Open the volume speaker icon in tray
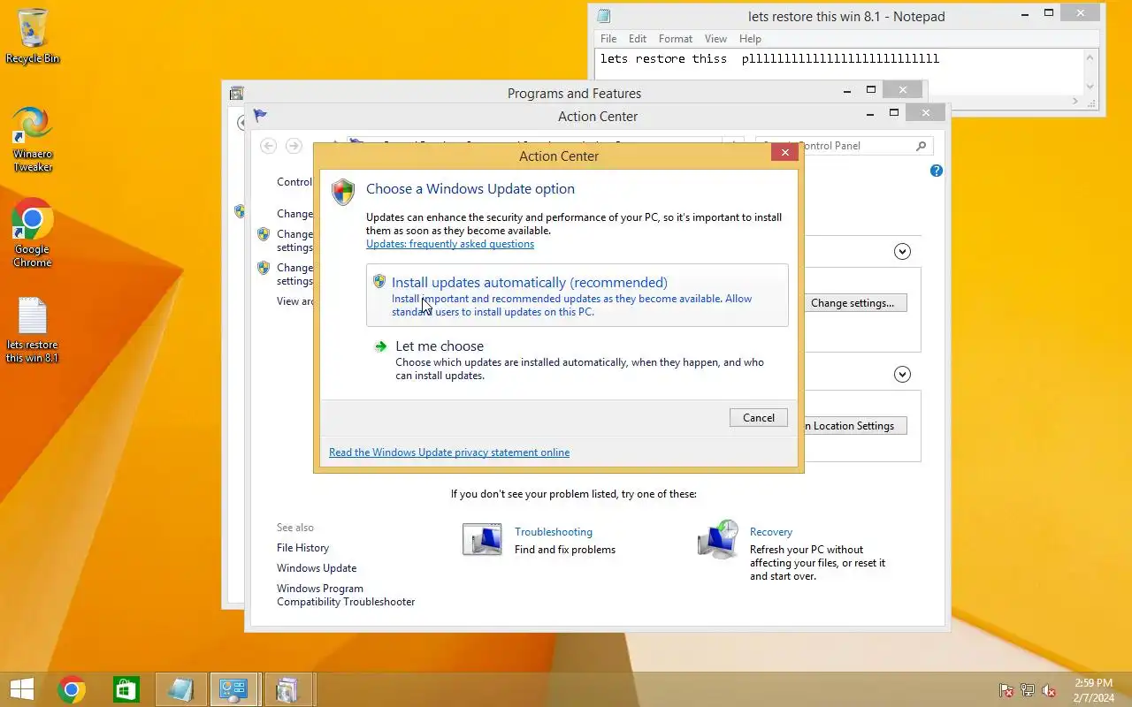The image size is (1132, 707). tap(1049, 690)
